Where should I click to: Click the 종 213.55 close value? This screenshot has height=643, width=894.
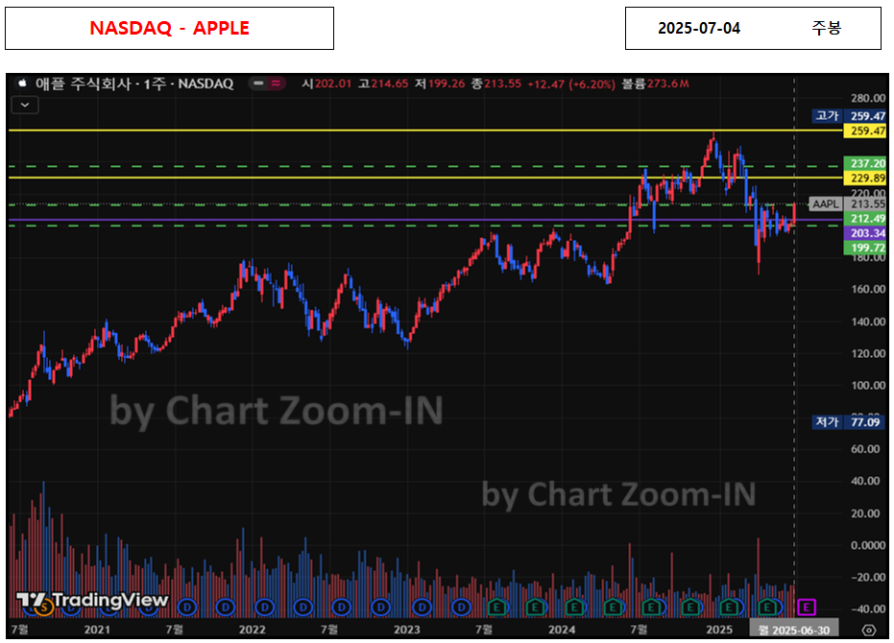496,83
